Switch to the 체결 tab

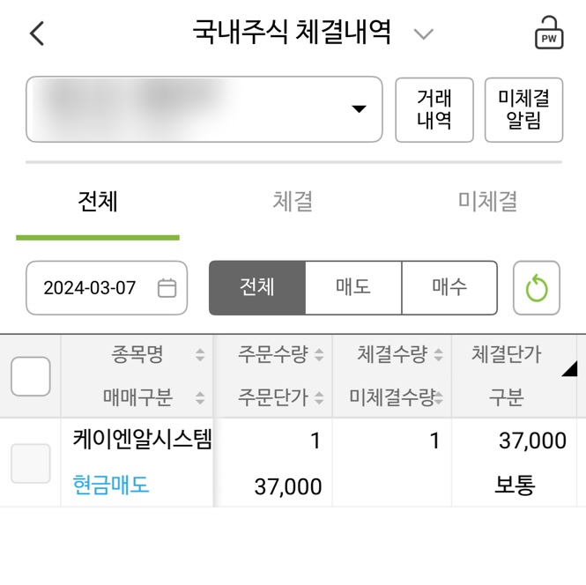pos(293,202)
